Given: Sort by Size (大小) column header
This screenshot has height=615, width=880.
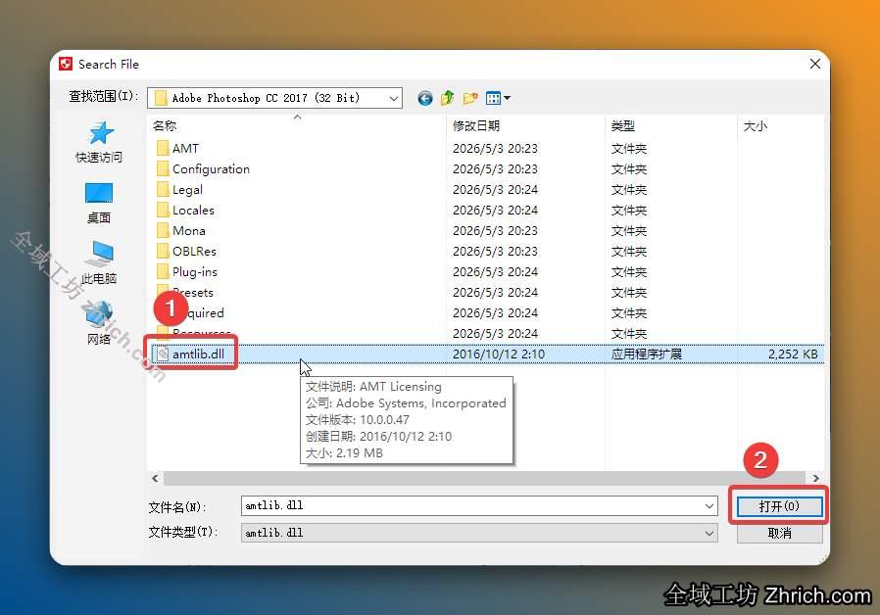Looking at the screenshot, I should pyautogui.click(x=755, y=126).
